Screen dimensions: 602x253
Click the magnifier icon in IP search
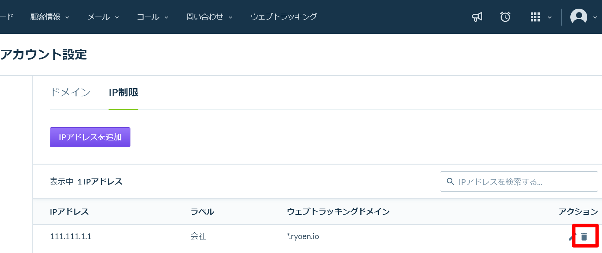tap(450, 181)
